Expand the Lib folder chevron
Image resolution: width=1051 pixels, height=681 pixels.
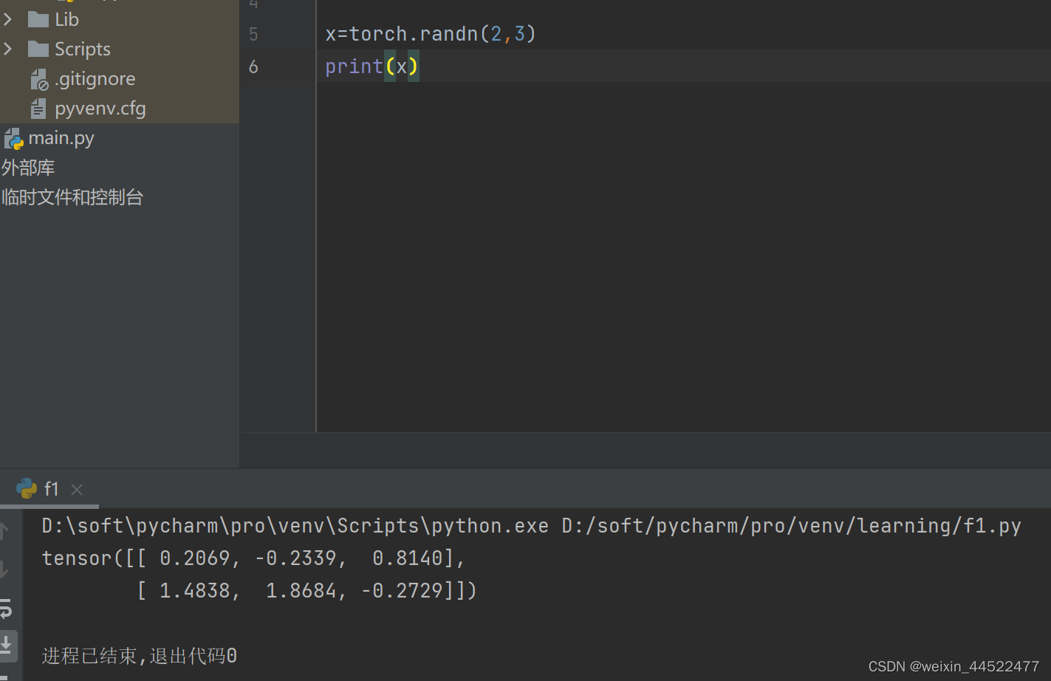8,19
